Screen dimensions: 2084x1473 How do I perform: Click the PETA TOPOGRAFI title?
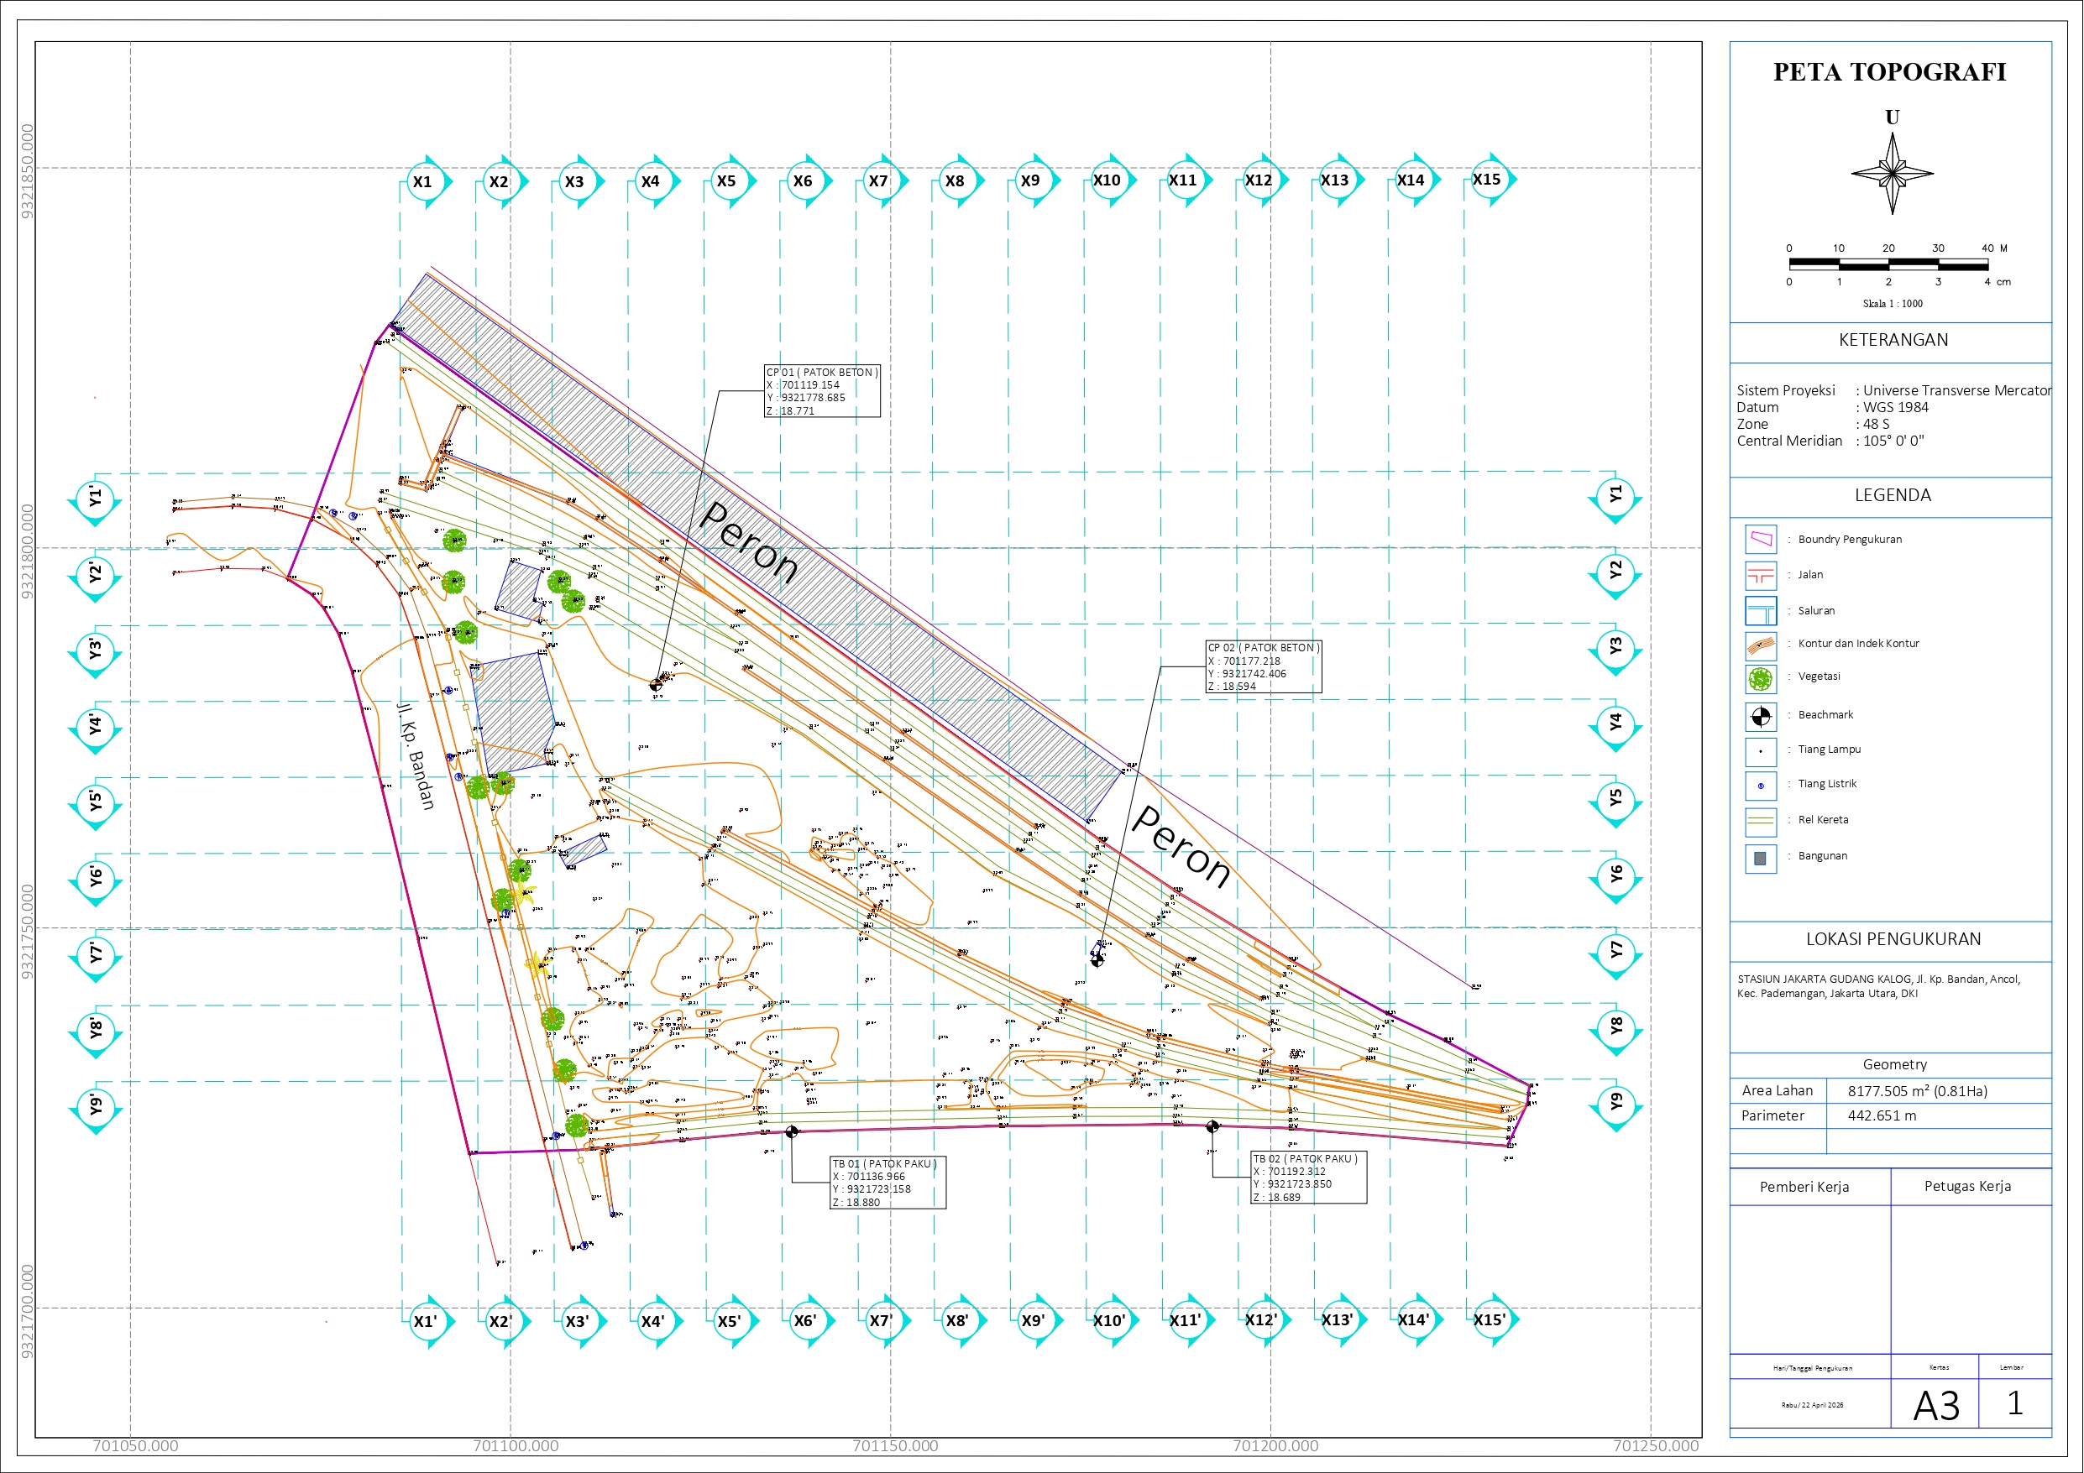(x=1890, y=71)
